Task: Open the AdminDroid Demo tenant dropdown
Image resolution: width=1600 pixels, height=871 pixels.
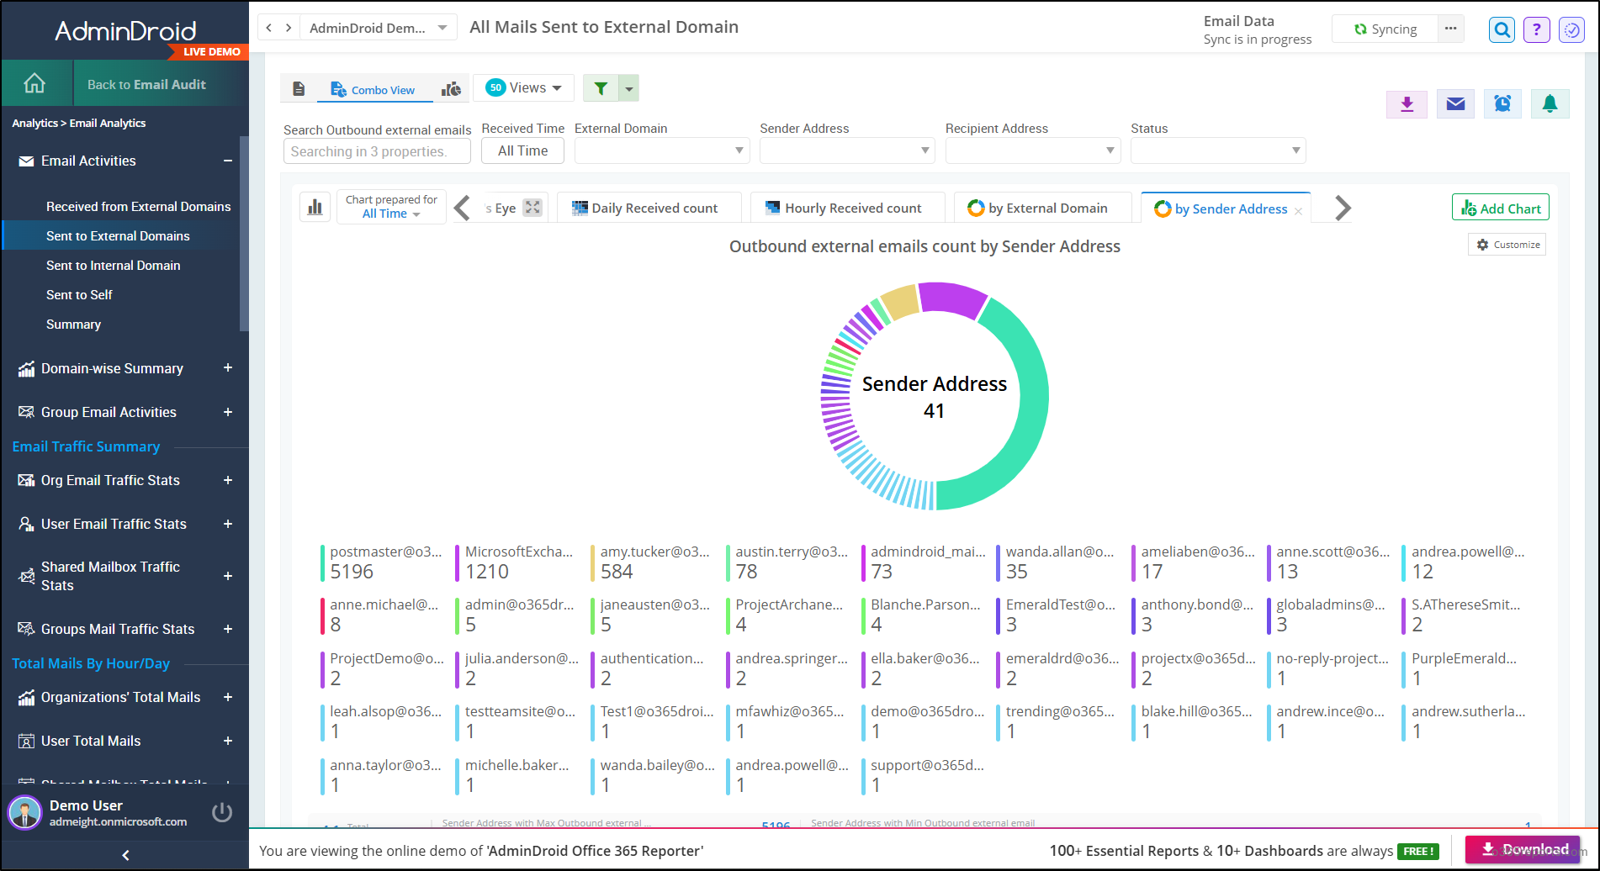Action: pyautogui.click(x=379, y=28)
